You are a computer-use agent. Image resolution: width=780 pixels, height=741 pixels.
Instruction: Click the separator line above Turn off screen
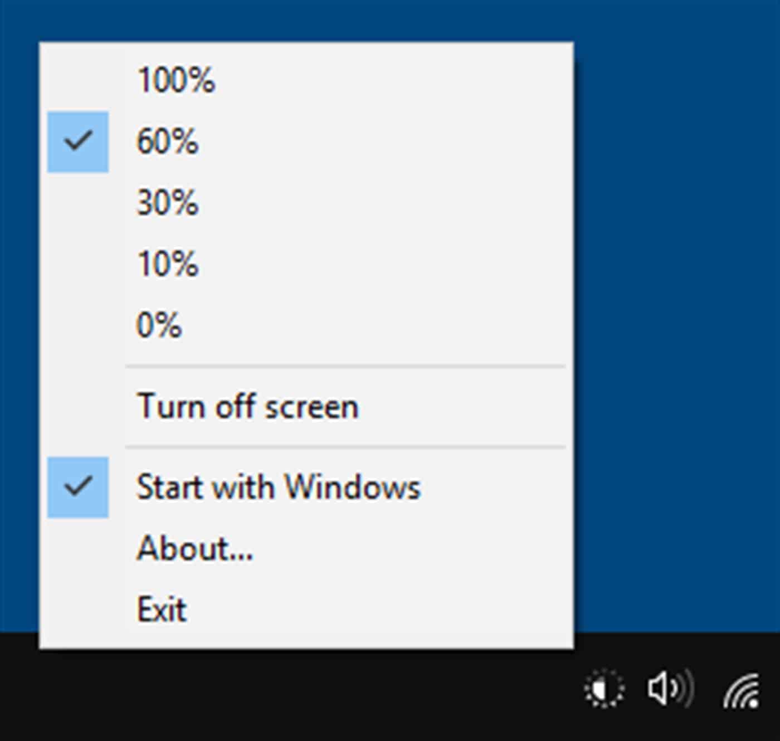(345, 367)
